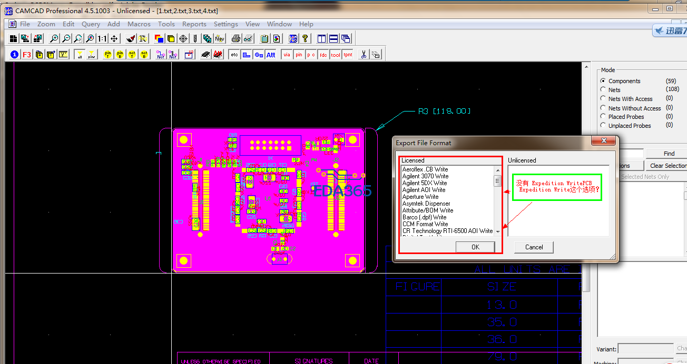Click the Print icon on the toolbar

pos(235,38)
